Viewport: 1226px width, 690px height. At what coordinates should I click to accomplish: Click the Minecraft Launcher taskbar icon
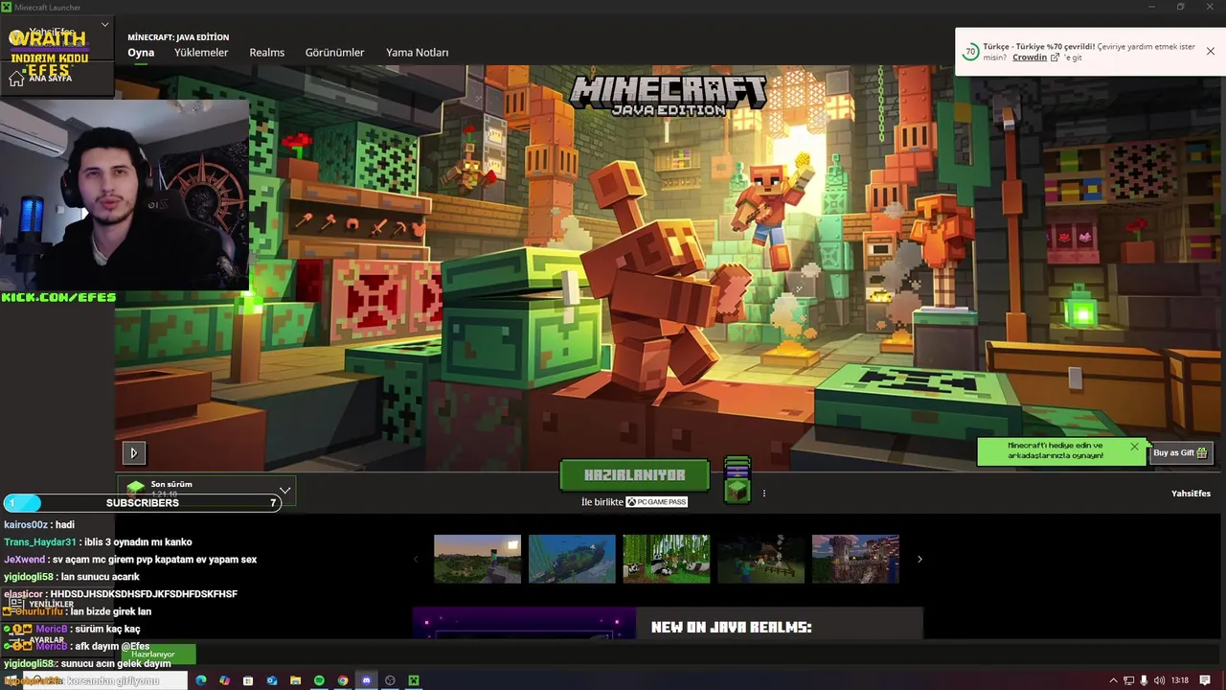pyautogui.click(x=414, y=680)
